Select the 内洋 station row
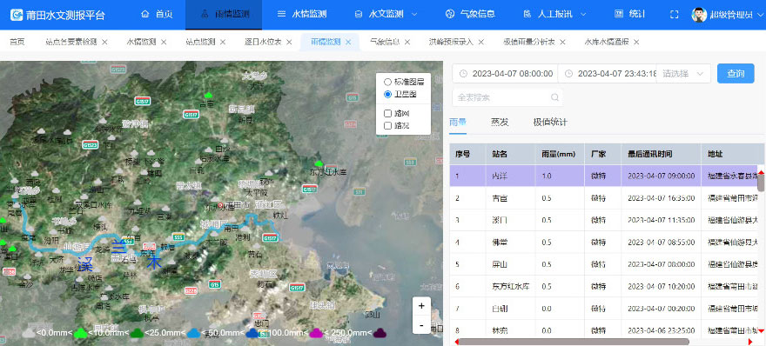Image resolution: width=766 pixels, height=346 pixels. pyautogui.click(x=603, y=176)
